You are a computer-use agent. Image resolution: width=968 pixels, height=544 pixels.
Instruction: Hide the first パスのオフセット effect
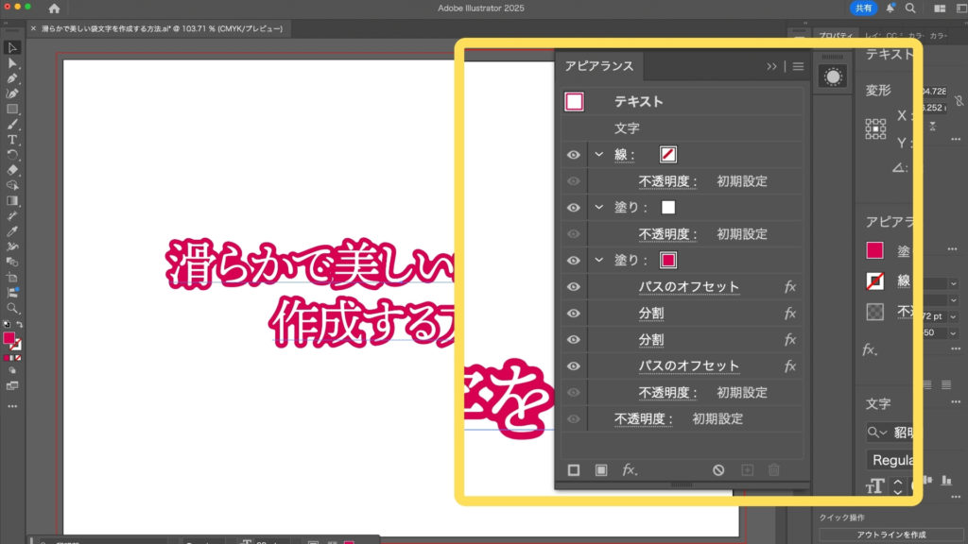click(x=573, y=287)
